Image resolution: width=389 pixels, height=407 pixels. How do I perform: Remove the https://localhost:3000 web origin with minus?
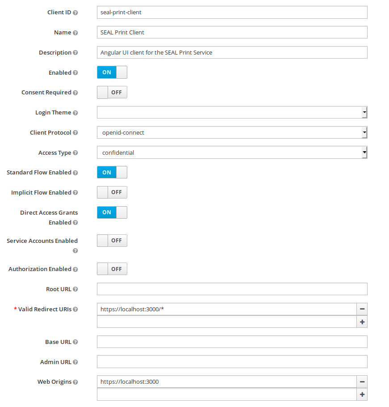tap(362, 382)
